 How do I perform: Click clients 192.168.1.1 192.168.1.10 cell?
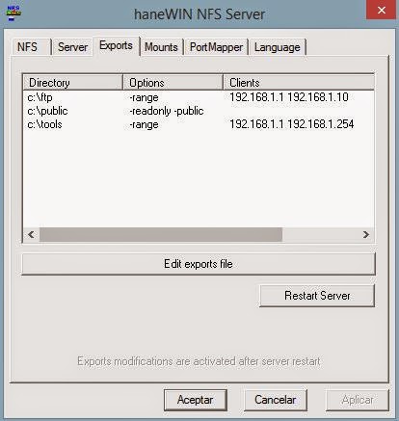click(289, 97)
